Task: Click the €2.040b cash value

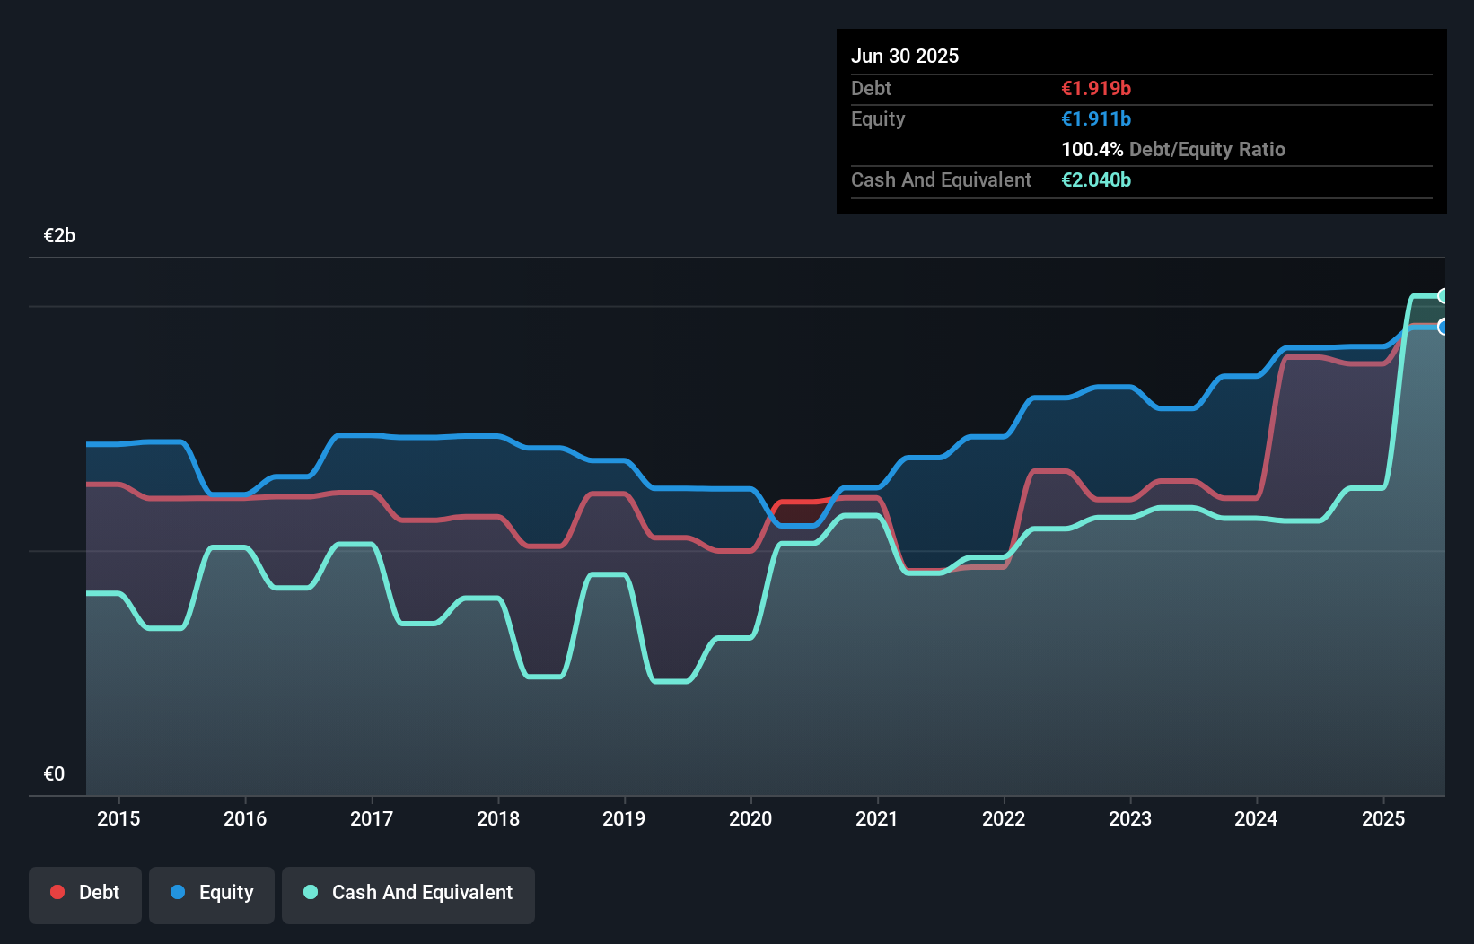Action: click(1096, 180)
